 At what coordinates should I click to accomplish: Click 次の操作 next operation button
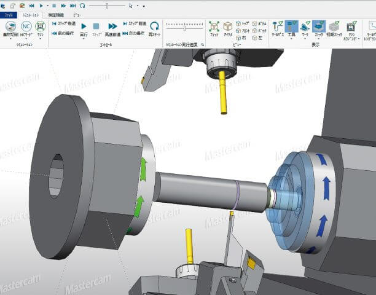pos(134,33)
